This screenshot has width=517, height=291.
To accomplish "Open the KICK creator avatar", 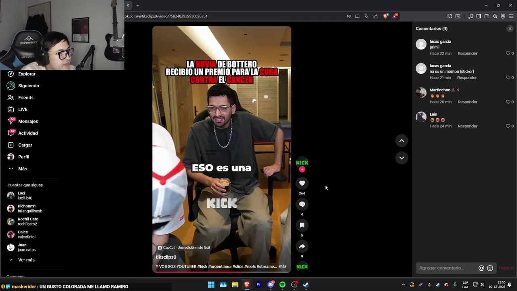I will point(302,162).
